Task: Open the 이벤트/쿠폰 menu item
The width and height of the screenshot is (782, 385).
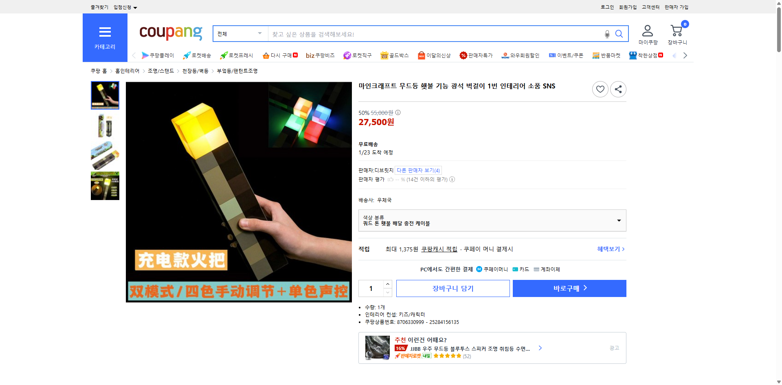Action: pyautogui.click(x=566, y=55)
